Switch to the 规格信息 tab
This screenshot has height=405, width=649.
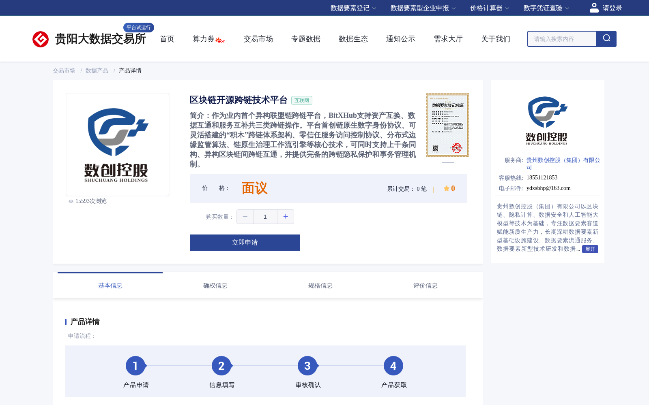point(320,286)
